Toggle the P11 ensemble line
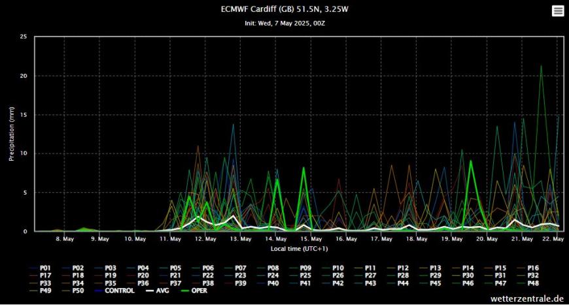This screenshot has width=569, height=305. pos(366,268)
